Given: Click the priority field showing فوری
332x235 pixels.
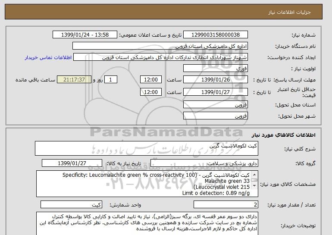Looking at the screenshot, I should point(215,69).
